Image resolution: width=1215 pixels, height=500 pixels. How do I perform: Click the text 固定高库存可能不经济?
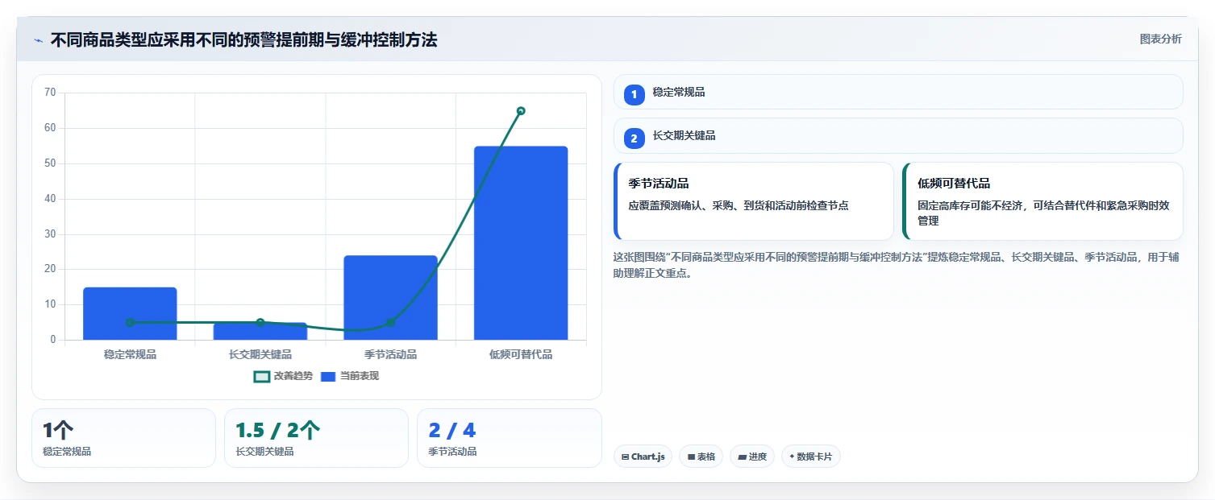pyautogui.click(x=971, y=206)
